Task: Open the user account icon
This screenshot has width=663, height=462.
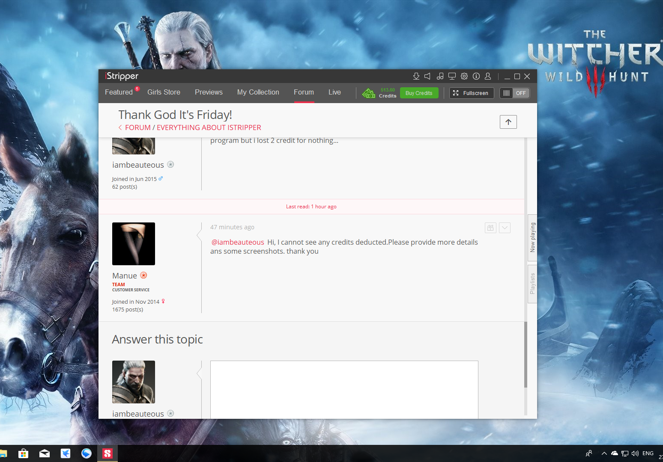Action: pyautogui.click(x=488, y=76)
